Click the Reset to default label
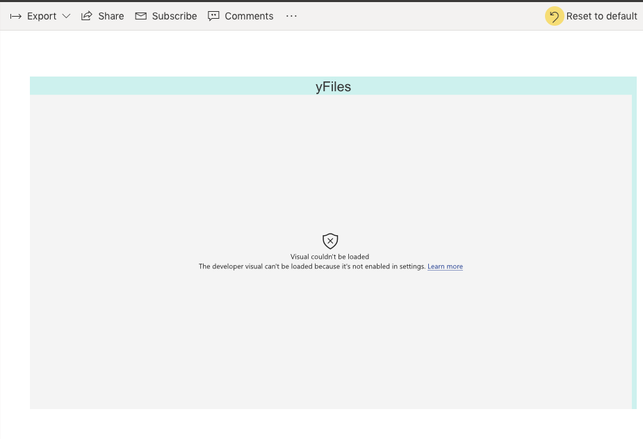 (601, 16)
